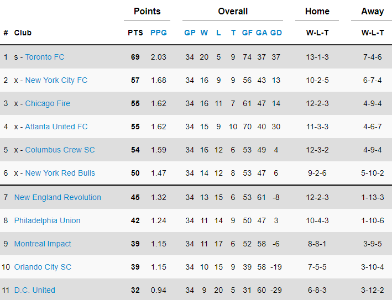Screen dimensions: 392x300
Task: Sort by GD goal-difference header
Action: coord(276,33)
